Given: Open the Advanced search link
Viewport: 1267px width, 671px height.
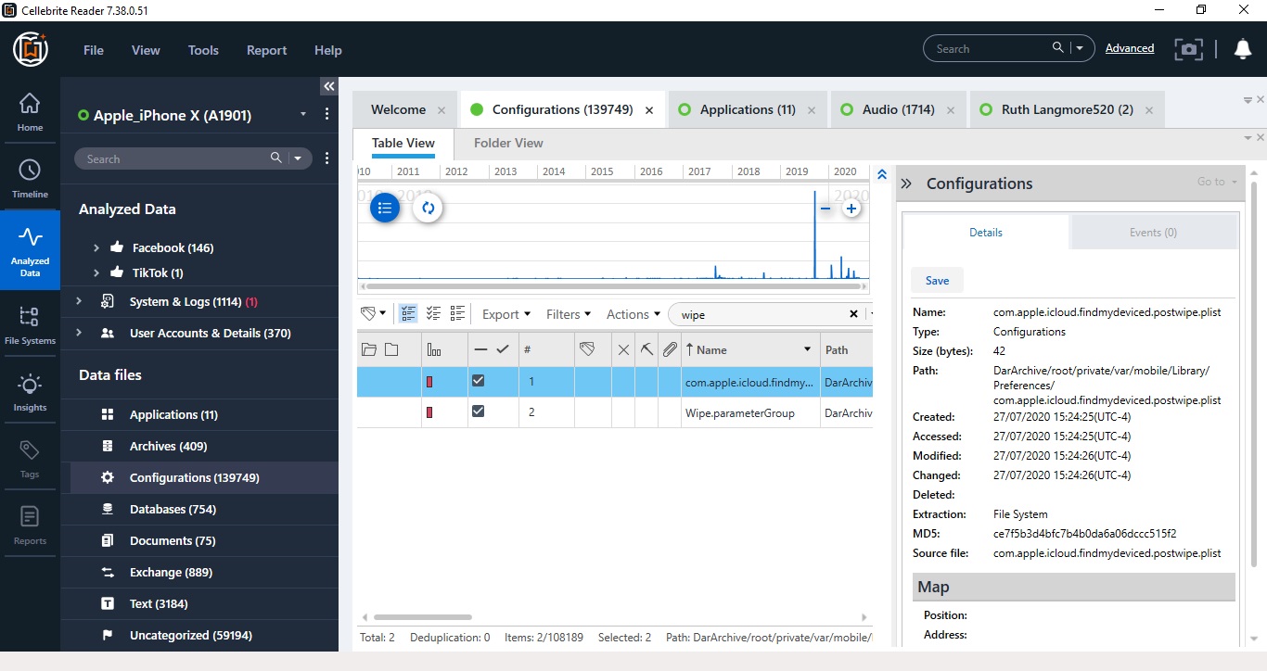Looking at the screenshot, I should pyautogui.click(x=1130, y=47).
